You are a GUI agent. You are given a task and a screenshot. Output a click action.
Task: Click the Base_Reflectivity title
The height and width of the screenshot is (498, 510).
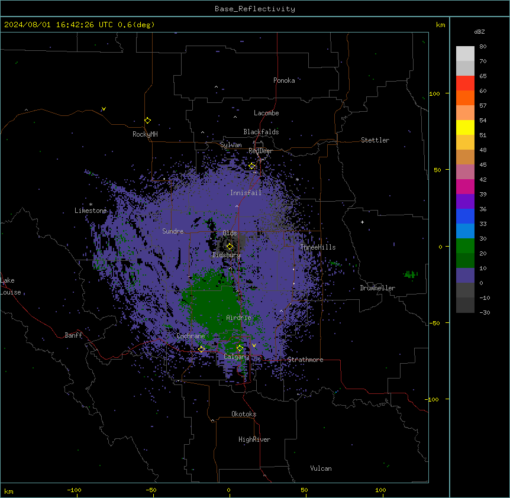click(x=255, y=9)
